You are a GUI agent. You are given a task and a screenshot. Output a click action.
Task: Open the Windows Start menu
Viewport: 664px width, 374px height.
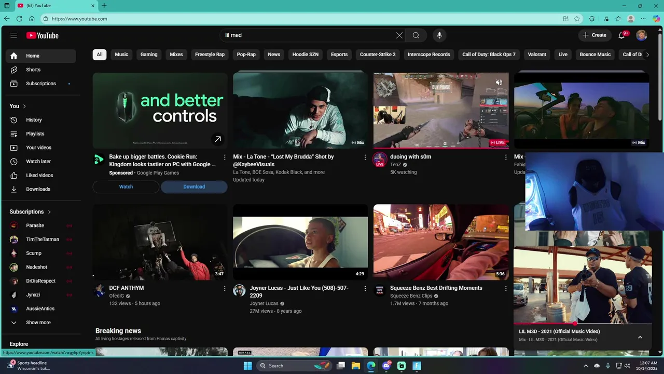point(247,366)
